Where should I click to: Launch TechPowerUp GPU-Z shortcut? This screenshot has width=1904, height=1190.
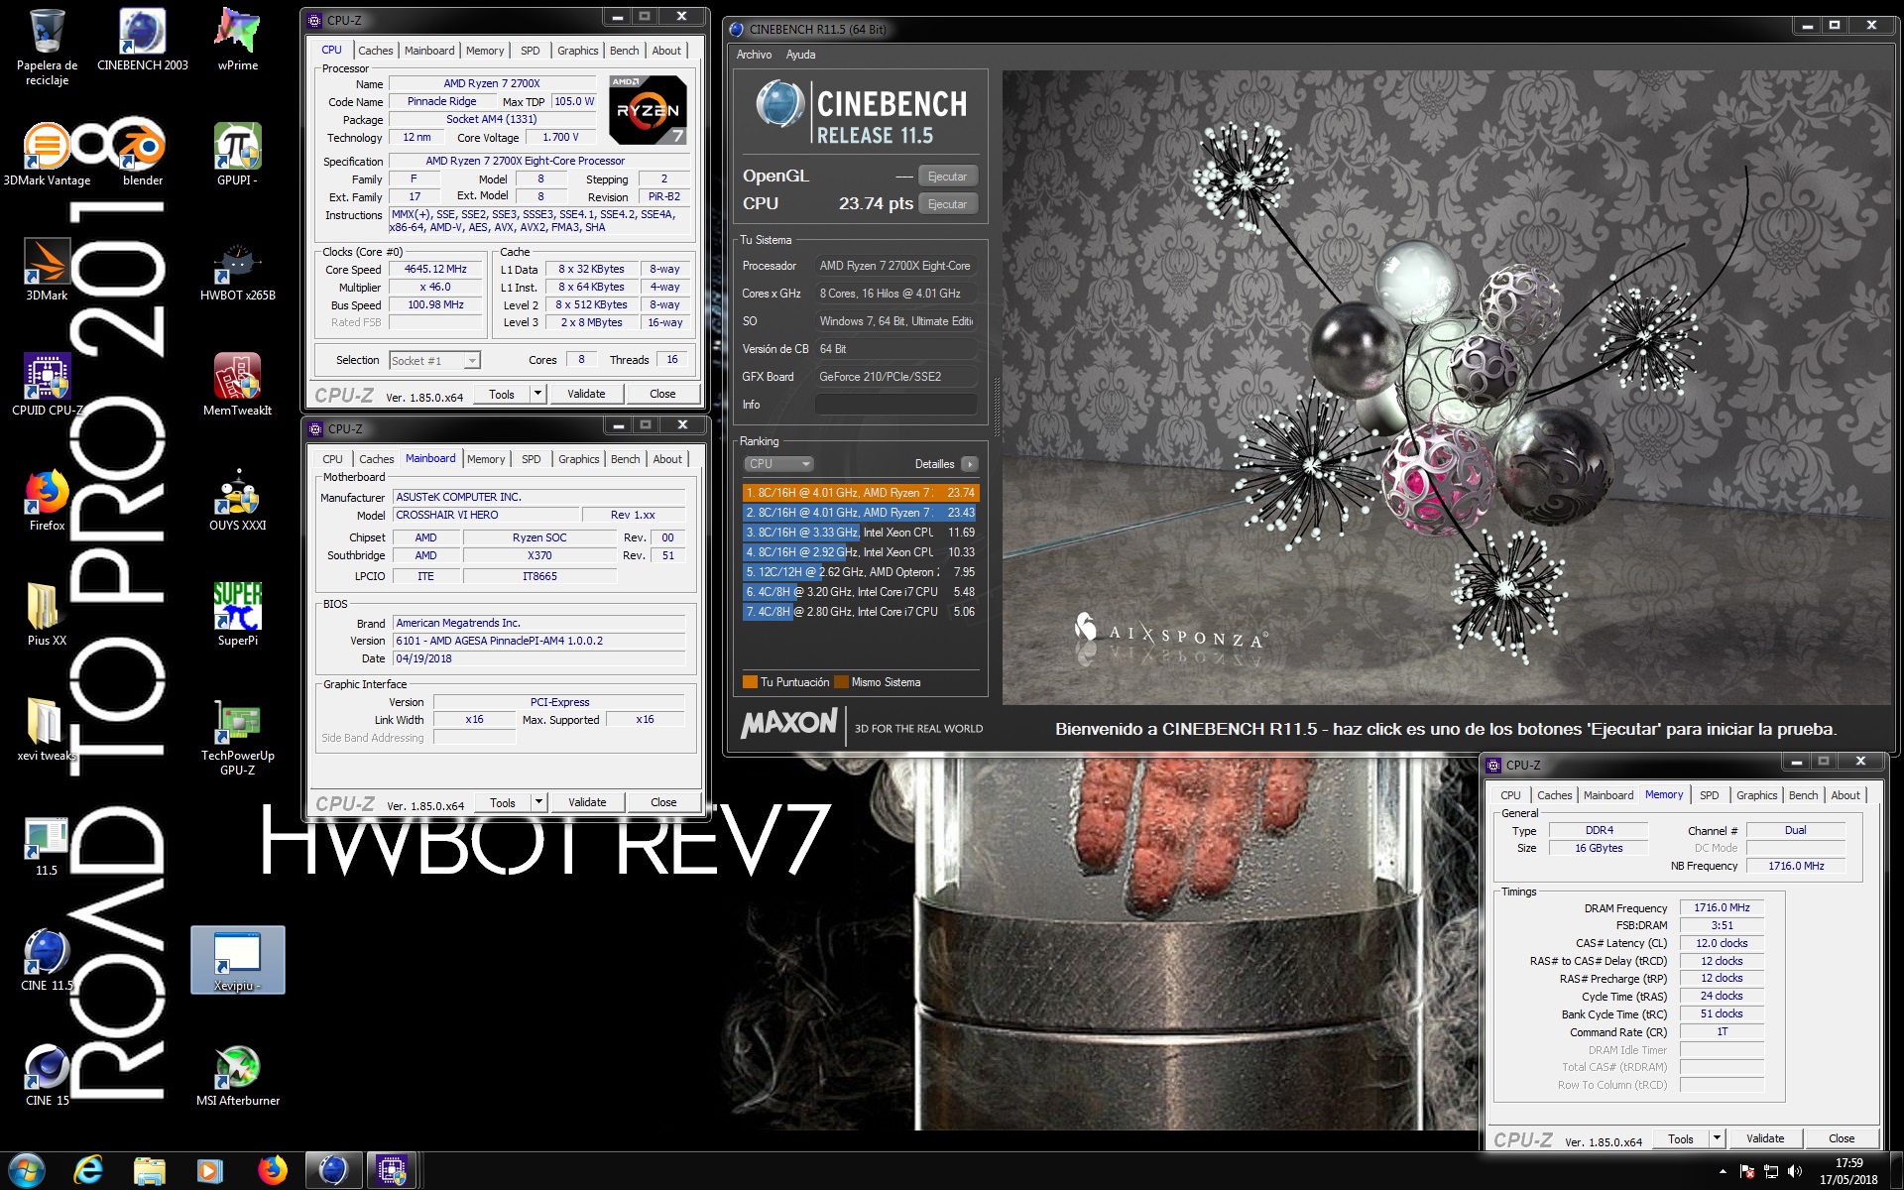(x=238, y=736)
